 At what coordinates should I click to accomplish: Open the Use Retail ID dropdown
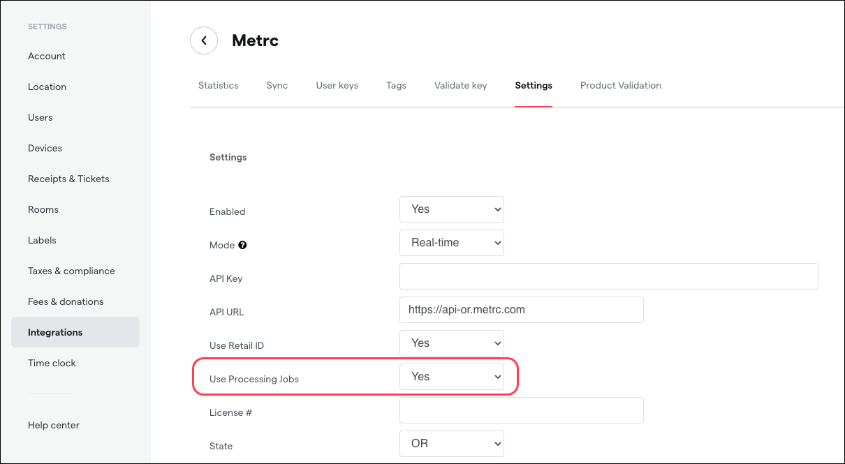pyautogui.click(x=452, y=343)
